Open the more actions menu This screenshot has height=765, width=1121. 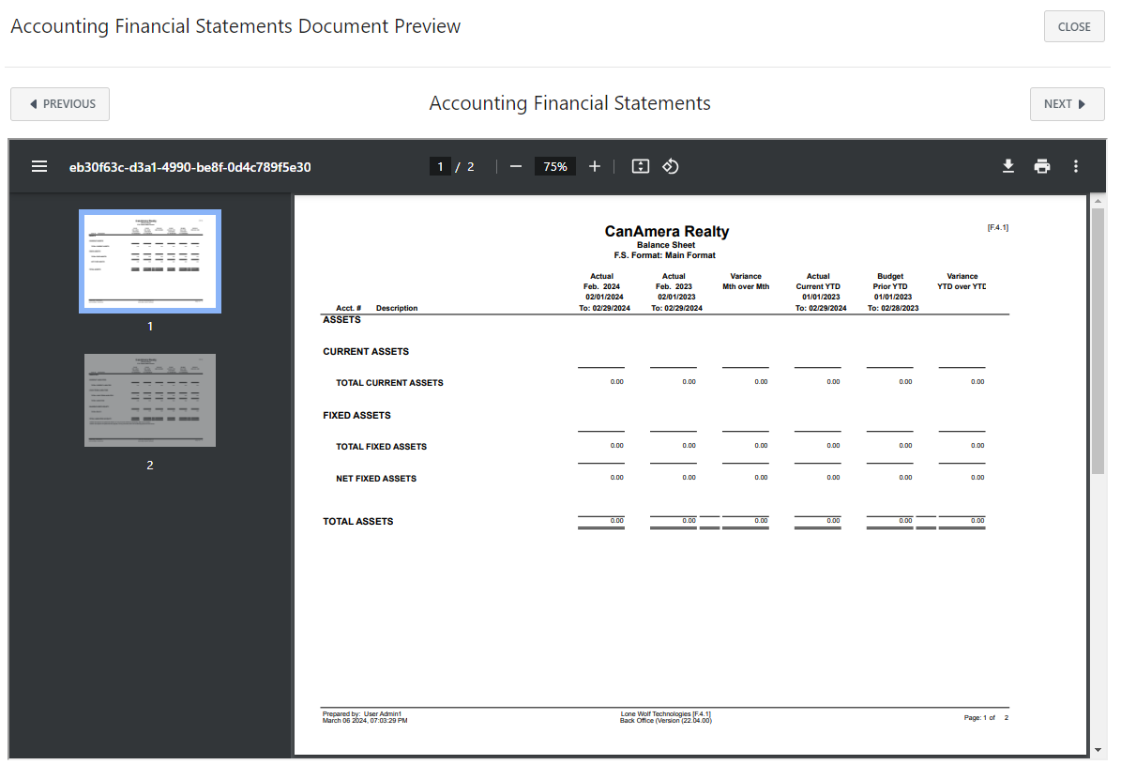click(x=1076, y=166)
